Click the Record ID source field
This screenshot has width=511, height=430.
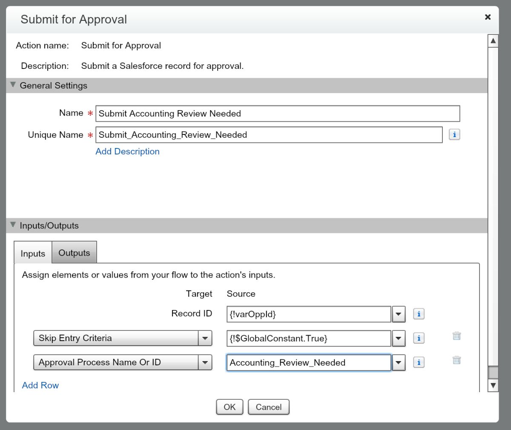[x=309, y=314]
